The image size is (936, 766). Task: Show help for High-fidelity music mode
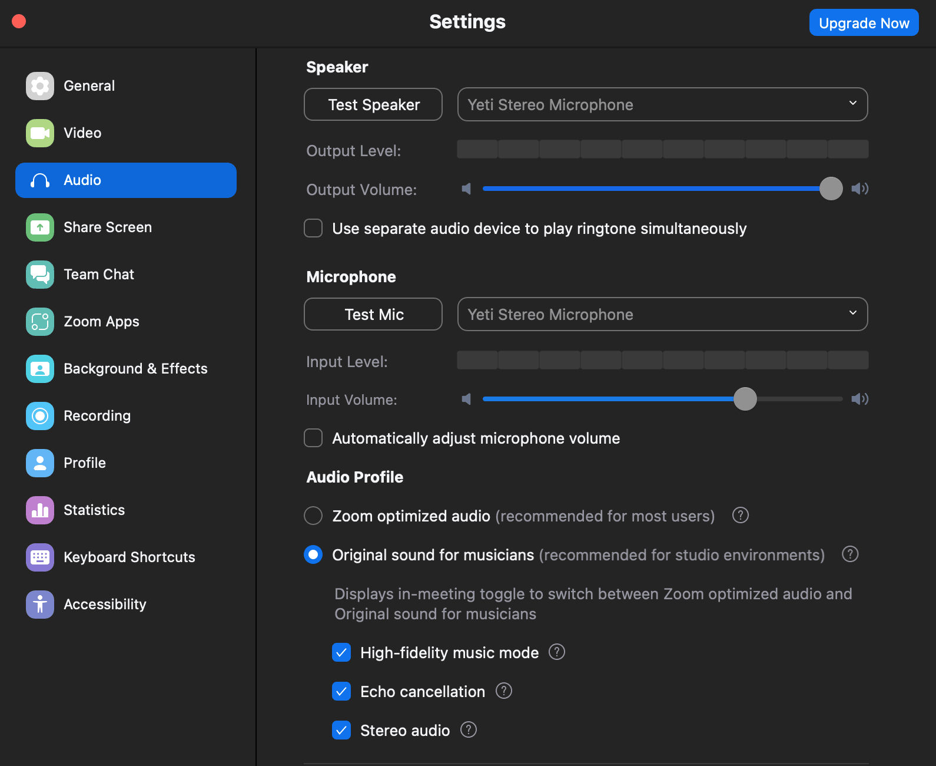click(556, 652)
